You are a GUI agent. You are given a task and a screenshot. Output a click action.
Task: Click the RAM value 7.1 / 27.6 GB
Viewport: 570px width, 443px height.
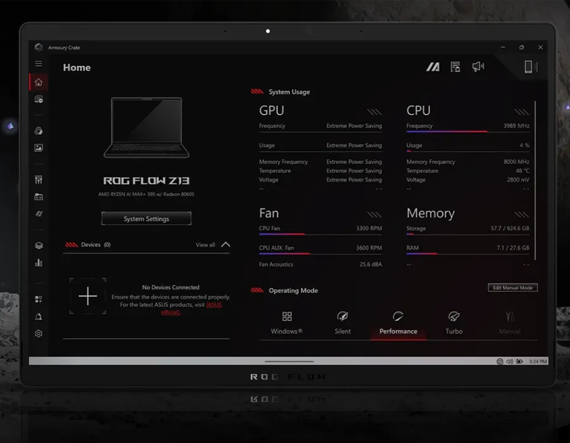[x=513, y=248]
